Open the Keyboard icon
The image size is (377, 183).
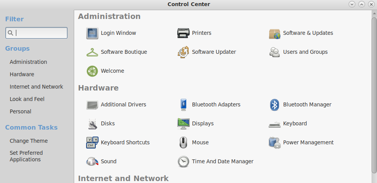(x=274, y=124)
